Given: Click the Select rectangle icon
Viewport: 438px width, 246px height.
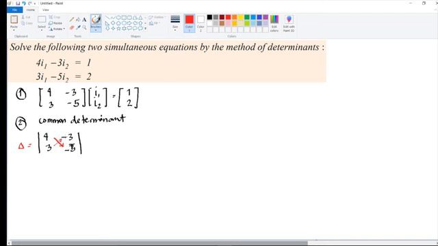Looking at the screenshot, I should coord(42,20).
